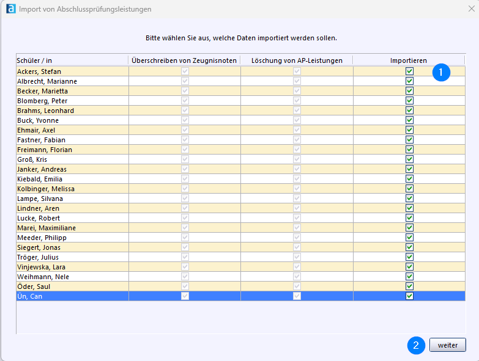
Task: Disable import for Fastner, Fabian
Action: pyautogui.click(x=409, y=140)
